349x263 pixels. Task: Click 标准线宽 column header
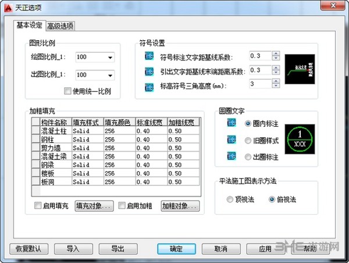(x=151, y=122)
